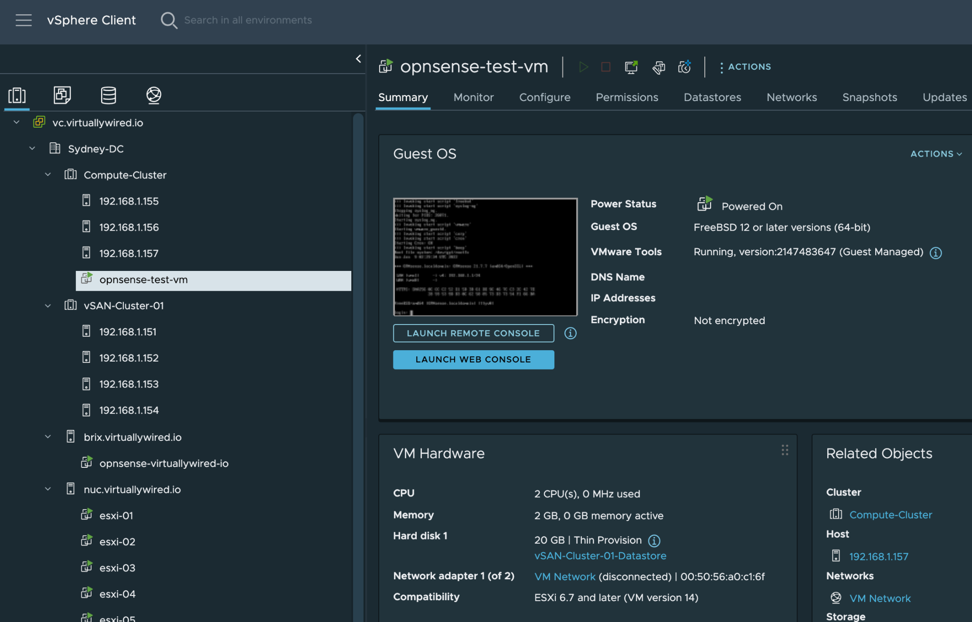Open VM Network link in VM Hardware

pos(565,576)
